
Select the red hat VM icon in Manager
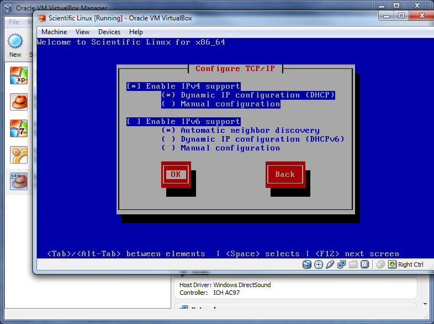[19, 102]
